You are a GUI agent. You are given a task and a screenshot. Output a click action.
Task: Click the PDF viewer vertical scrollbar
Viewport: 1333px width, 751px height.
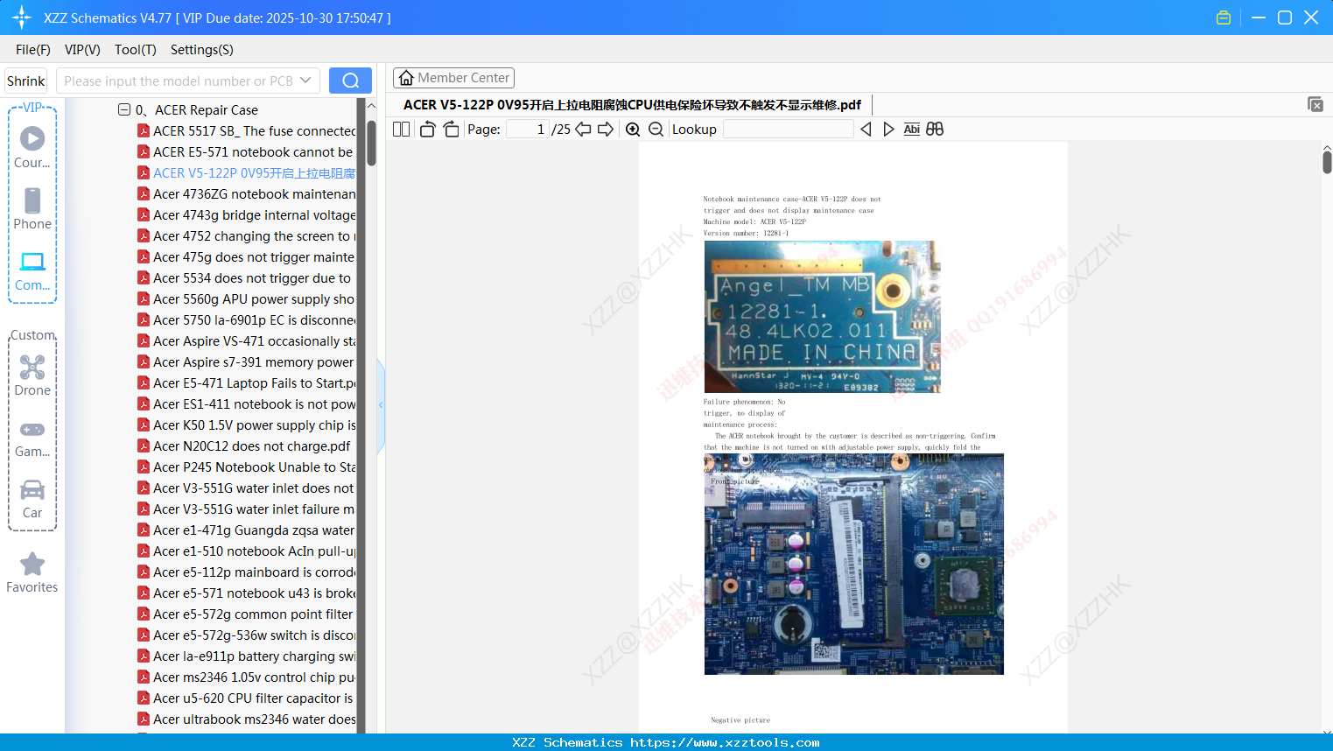click(x=1327, y=162)
